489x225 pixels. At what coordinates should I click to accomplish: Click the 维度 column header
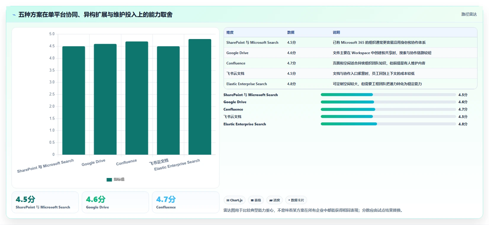[230, 33]
